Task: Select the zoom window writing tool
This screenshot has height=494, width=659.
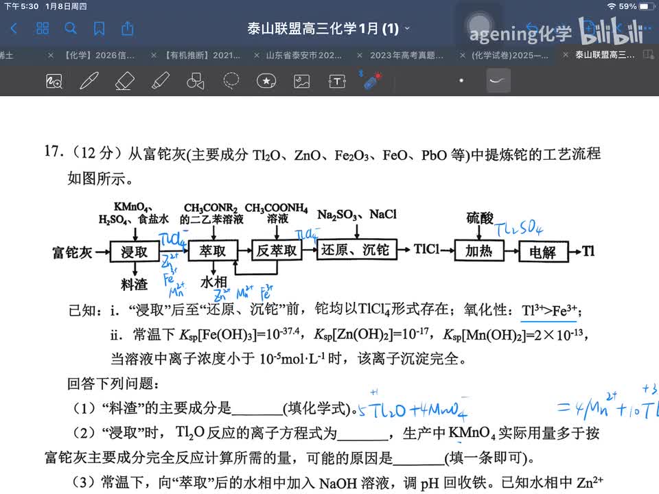Action: [x=54, y=81]
